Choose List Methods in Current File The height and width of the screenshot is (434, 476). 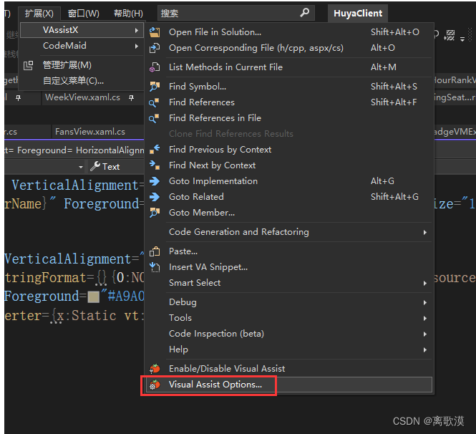click(x=289, y=67)
